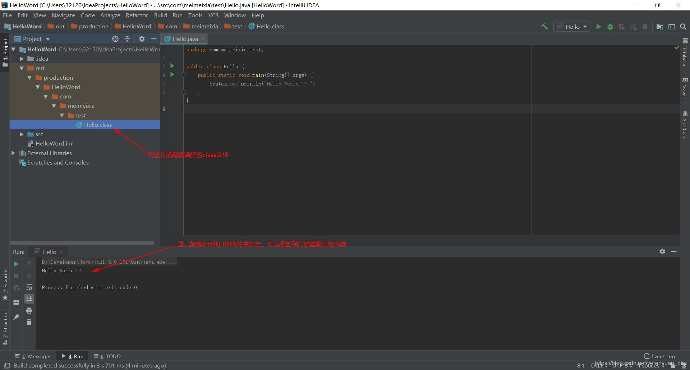Rerun Hello in Run panel
690x370 pixels.
16,264
